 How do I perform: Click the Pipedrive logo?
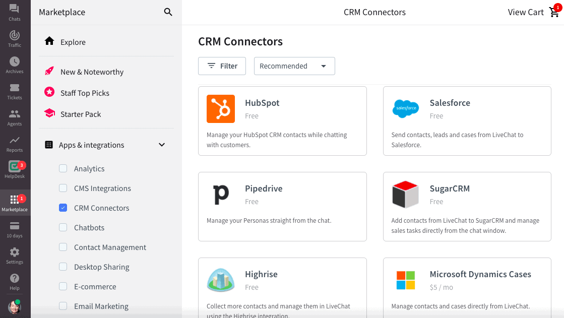(220, 194)
